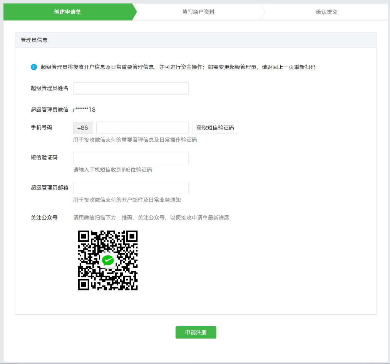390x364 pixels.
Task: Click the hint 请输入手机短信收到的6位验证码
Action: [113, 170]
